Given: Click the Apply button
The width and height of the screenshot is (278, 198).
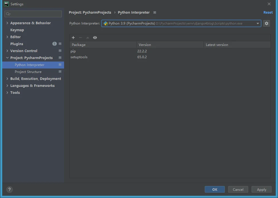Looking at the screenshot, I should point(262,189).
